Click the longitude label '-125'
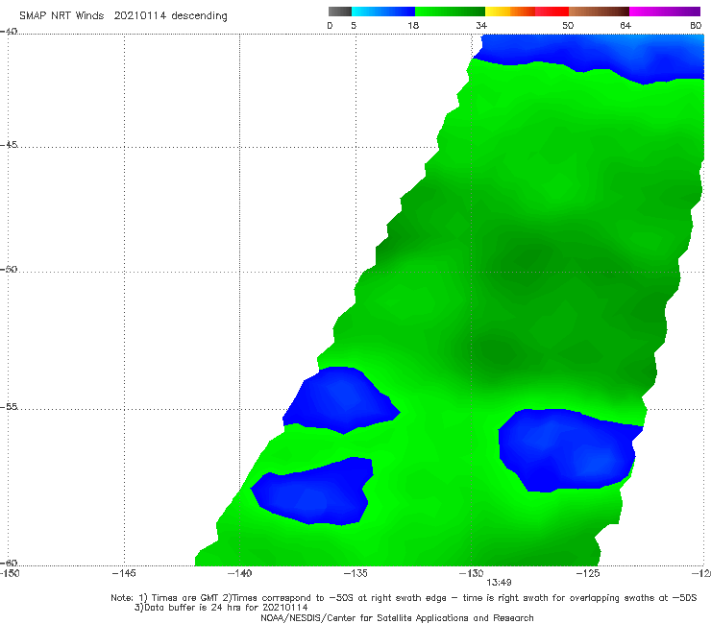 point(588,573)
